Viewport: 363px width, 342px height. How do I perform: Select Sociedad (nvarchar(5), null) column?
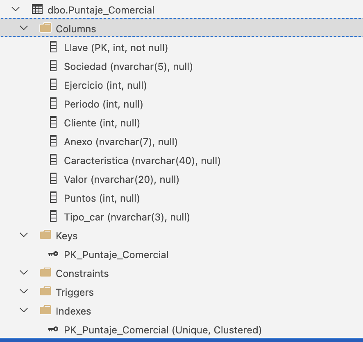click(x=129, y=67)
